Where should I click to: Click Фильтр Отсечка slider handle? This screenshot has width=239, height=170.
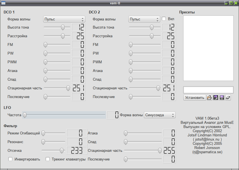(x=62, y=150)
